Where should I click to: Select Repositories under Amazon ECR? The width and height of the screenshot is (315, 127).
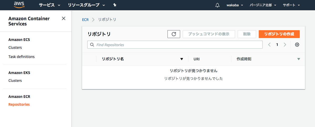click(19, 104)
